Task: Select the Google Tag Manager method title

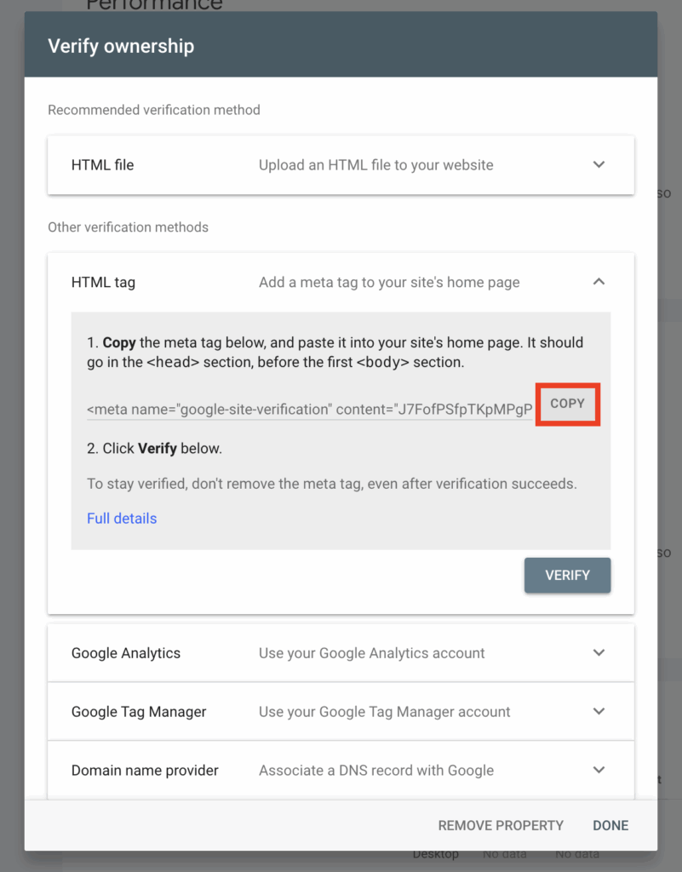Action: [139, 712]
